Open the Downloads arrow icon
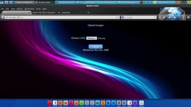The height and width of the screenshot is (107, 191). tap(169, 18)
